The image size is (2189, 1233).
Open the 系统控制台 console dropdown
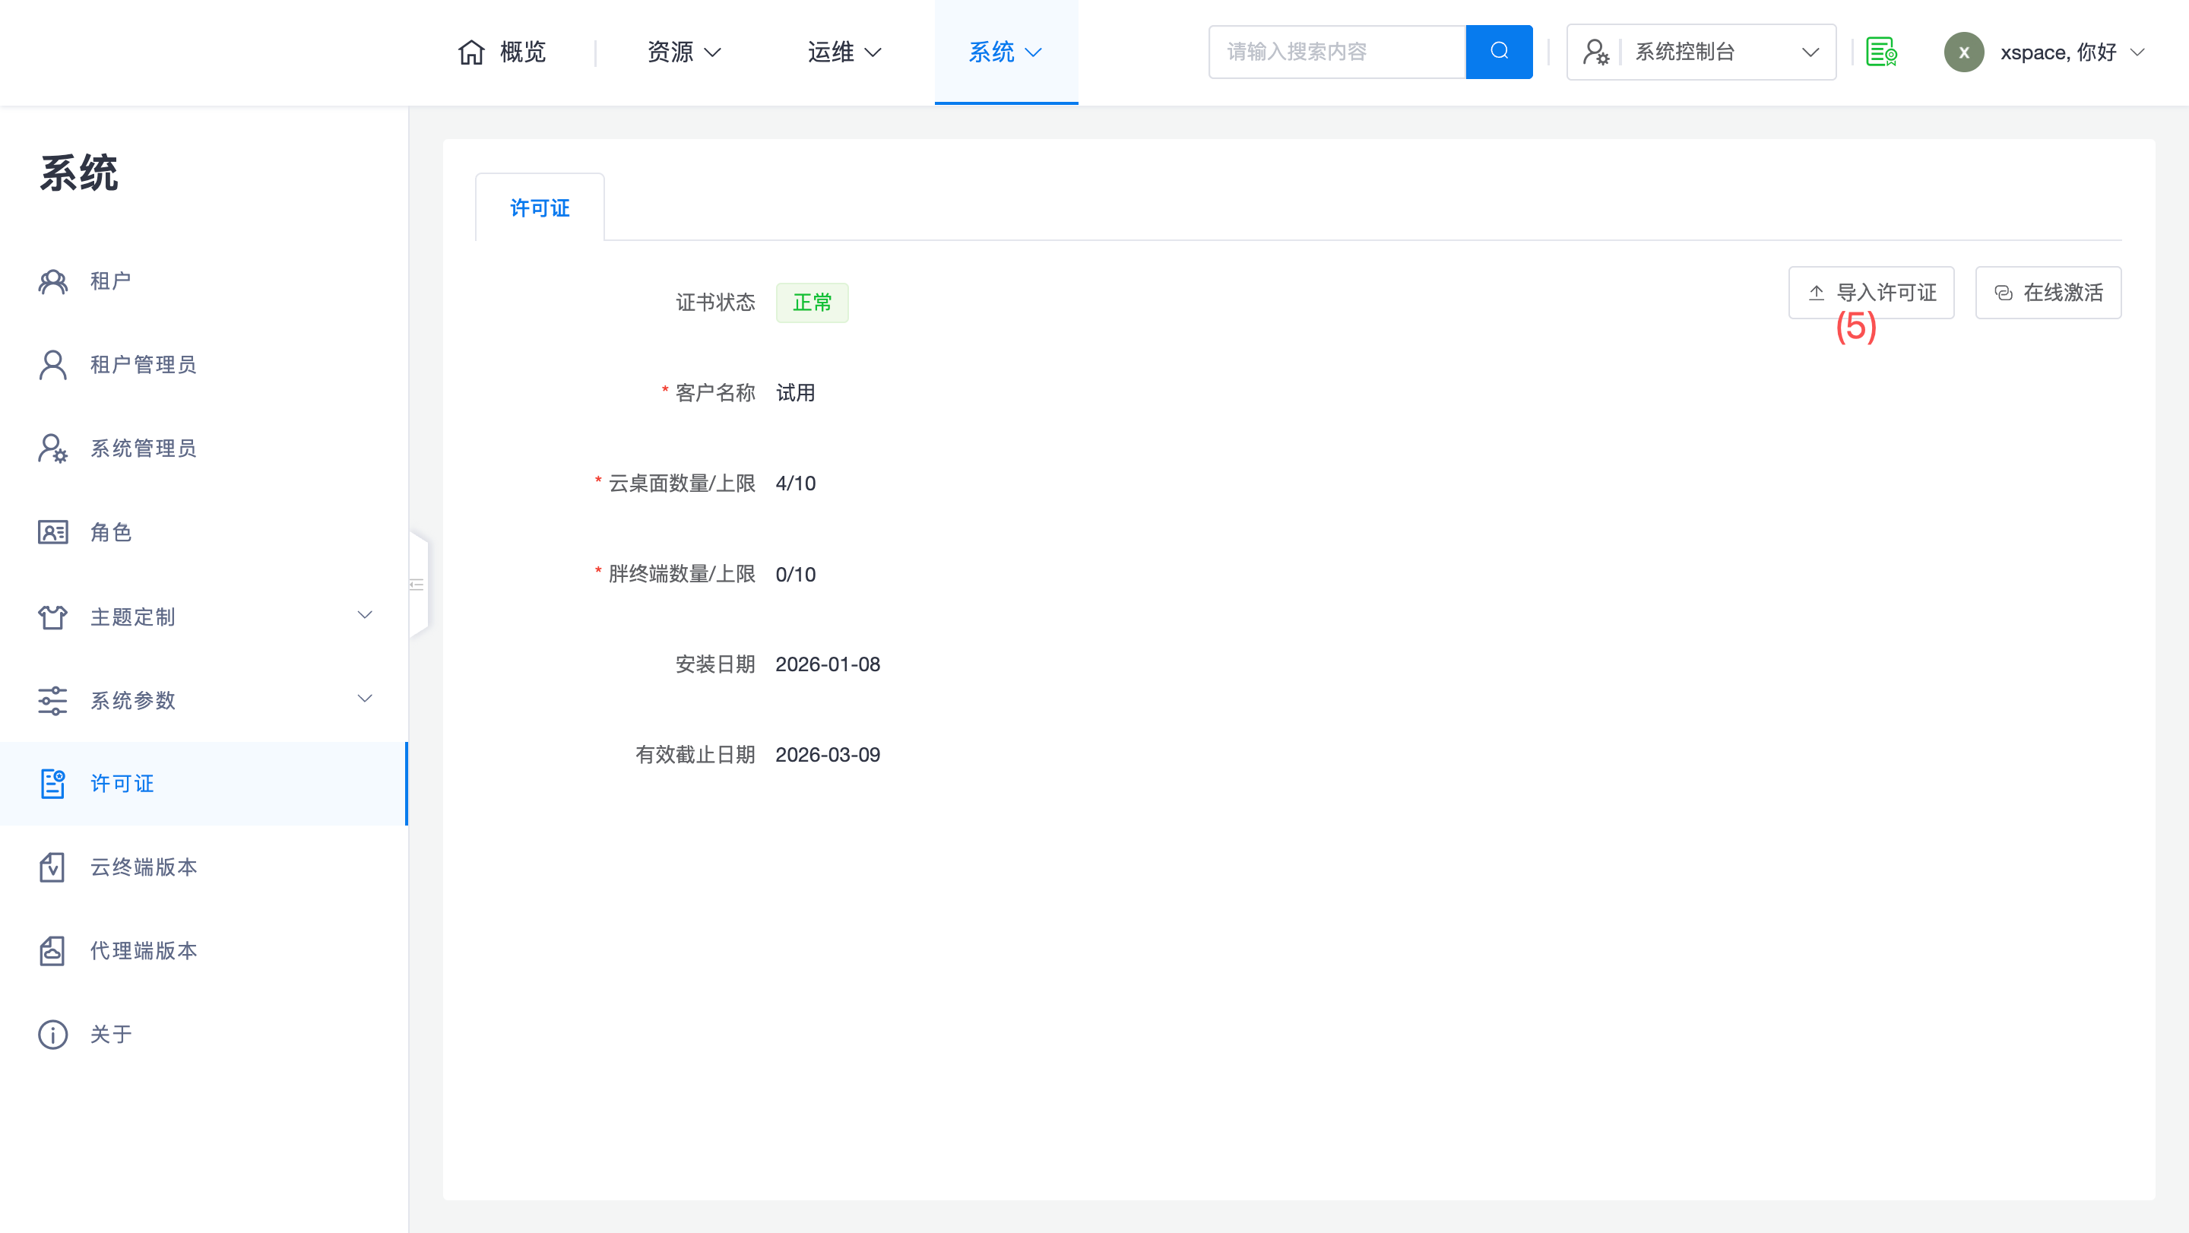pyautogui.click(x=1700, y=52)
